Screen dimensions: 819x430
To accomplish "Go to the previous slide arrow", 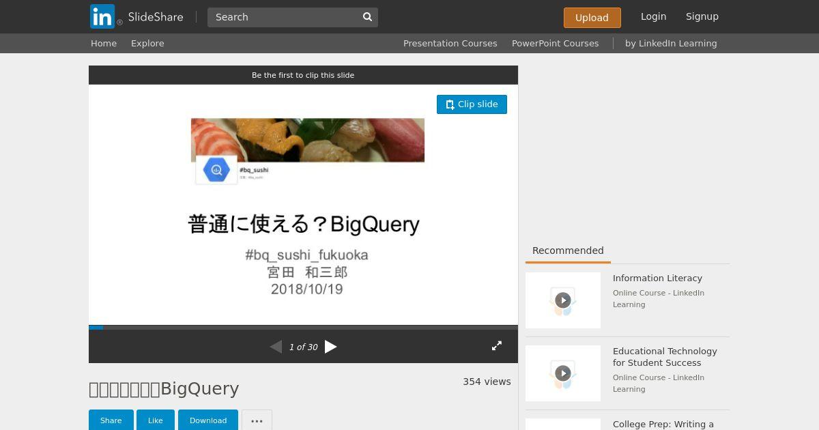I will pos(276,347).
